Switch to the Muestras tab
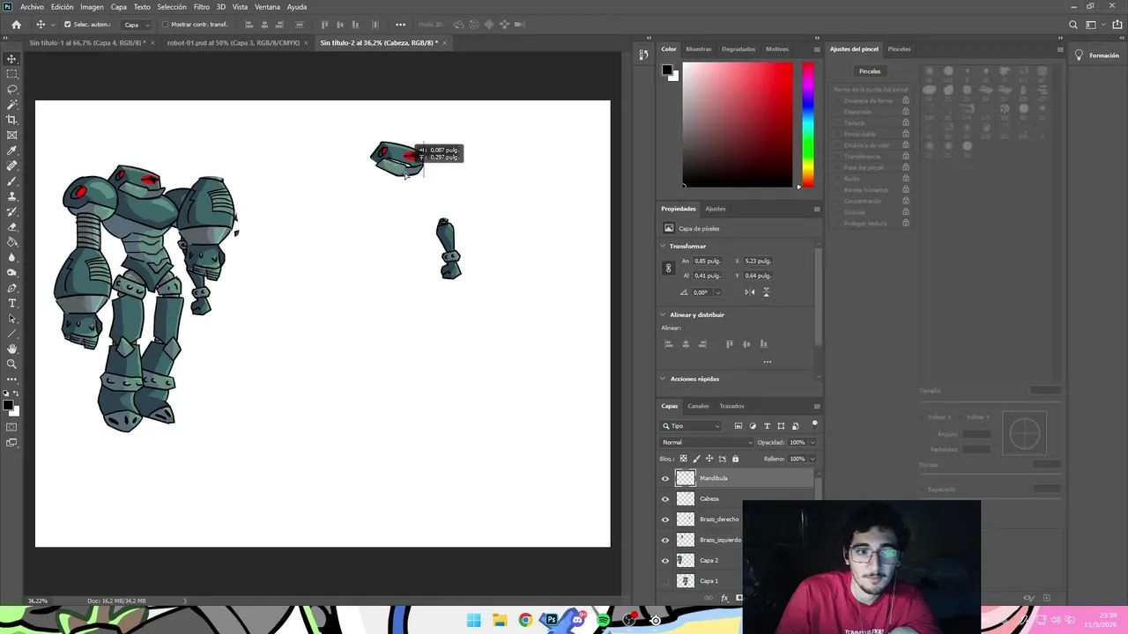 tap(699, 49)
